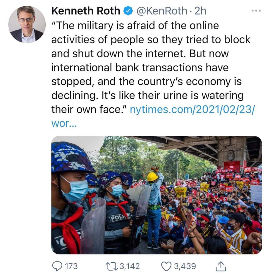The image size is (270, 276).
Task: View the 173 replies count
Action: 71,266
